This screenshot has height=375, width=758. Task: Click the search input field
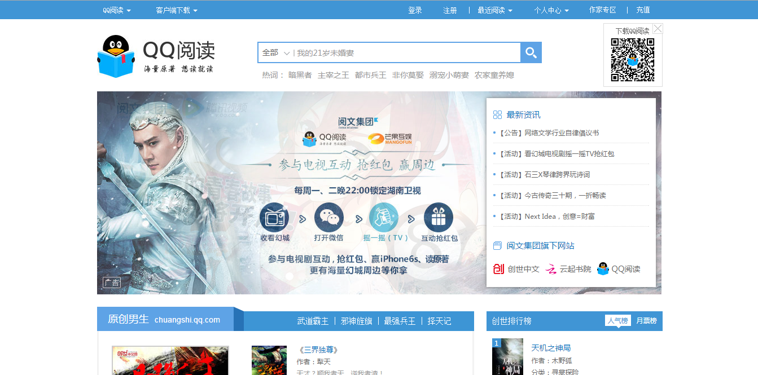(x=406, y=52)
